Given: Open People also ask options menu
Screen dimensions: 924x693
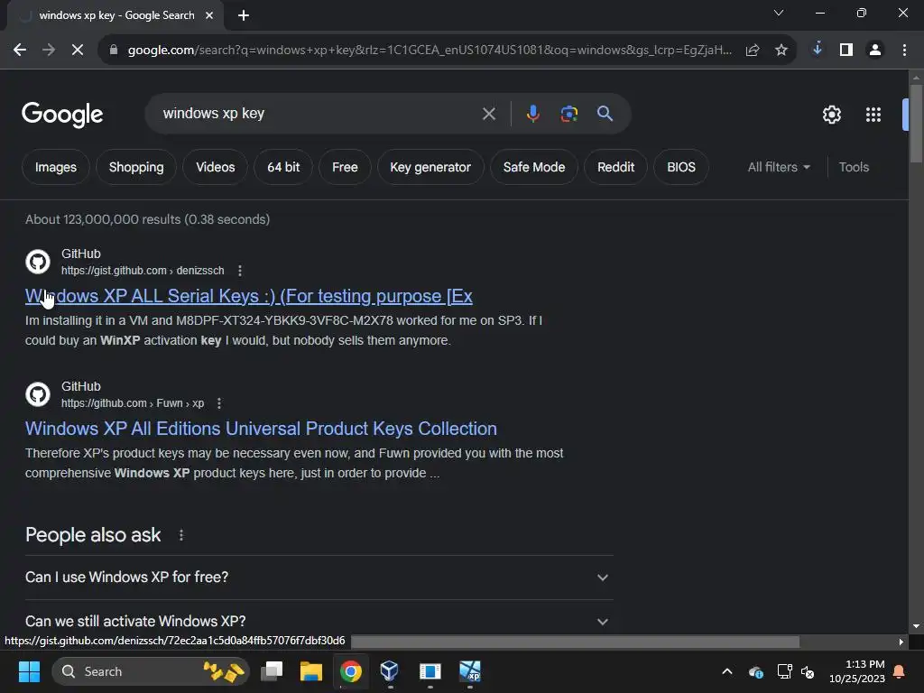Looking at the screenshot, I should (181, 535).
